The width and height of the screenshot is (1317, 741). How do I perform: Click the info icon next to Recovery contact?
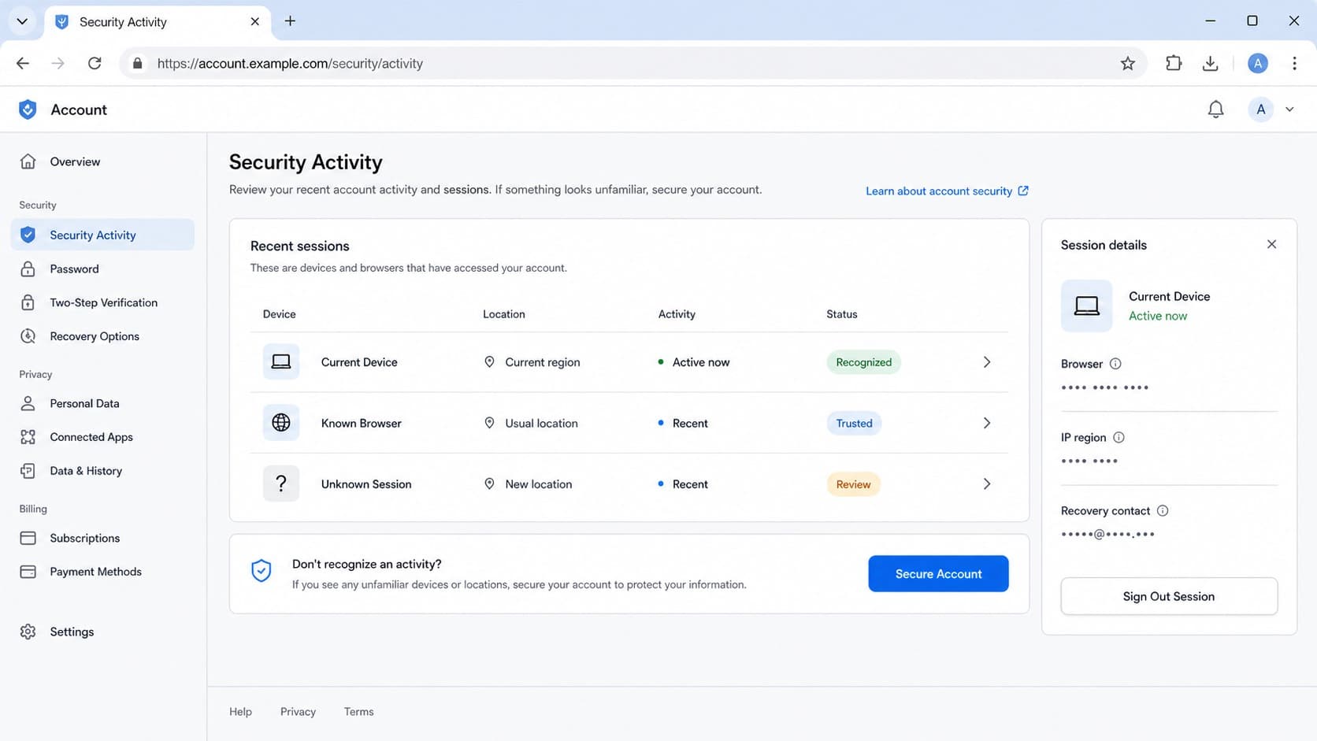(1163, 510)
